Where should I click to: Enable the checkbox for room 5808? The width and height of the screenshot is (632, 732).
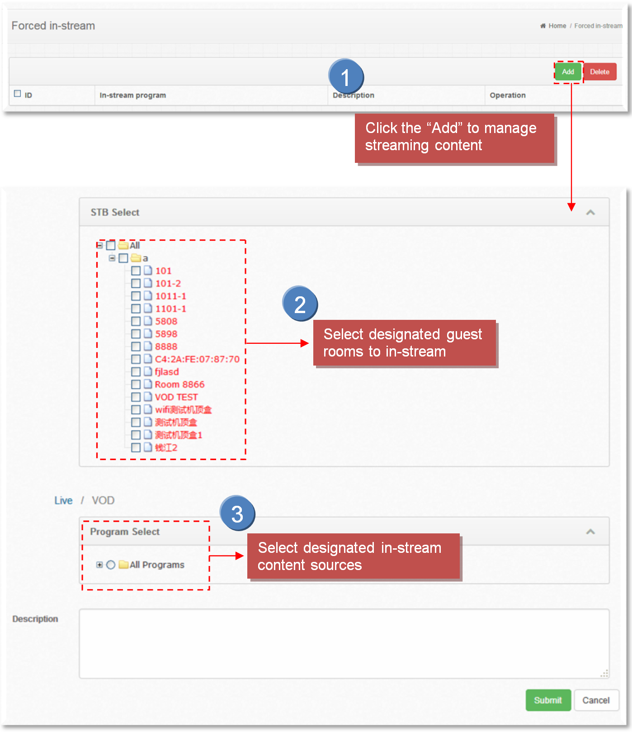tap(136, 321)
